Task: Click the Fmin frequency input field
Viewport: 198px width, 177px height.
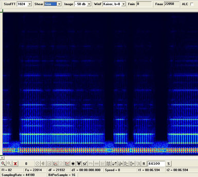Action: tap(144, 4)
